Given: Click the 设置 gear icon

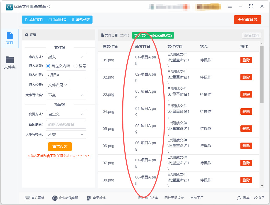Looking at the screenshot, I should point(27,35).
